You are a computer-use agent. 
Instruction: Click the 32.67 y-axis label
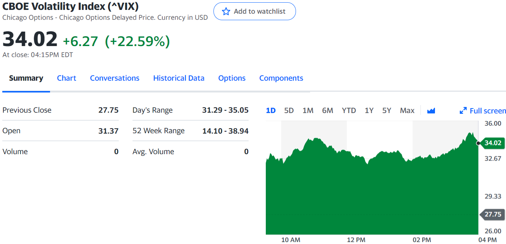(493, 158)
